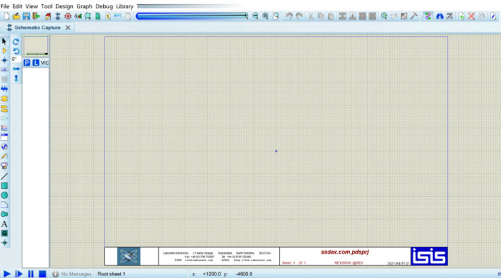Click the Save Project icon
This screenshot has height=278, width=501.
click(26, 16)
